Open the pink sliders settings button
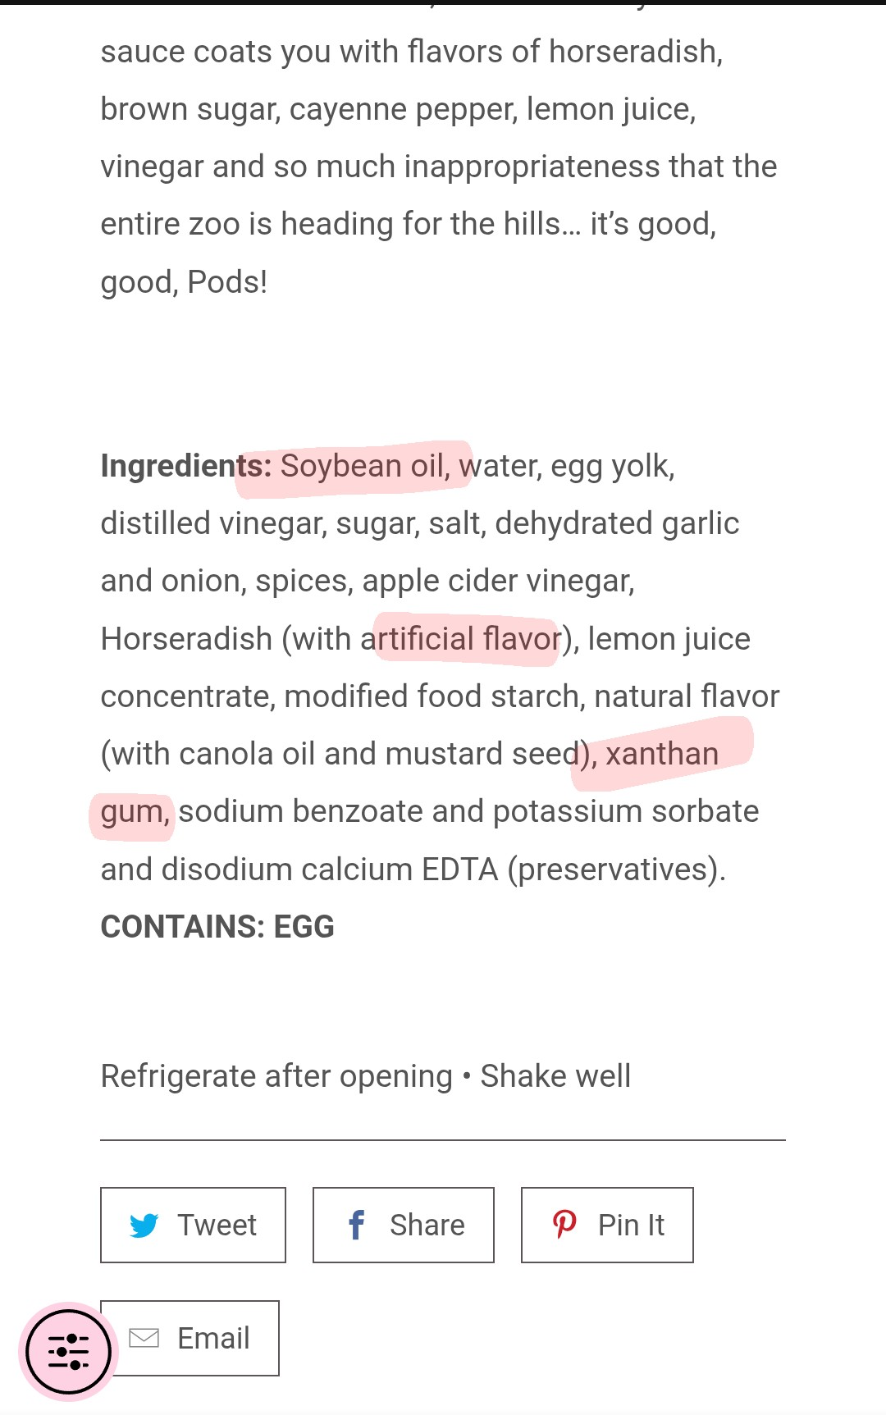 68,1351
